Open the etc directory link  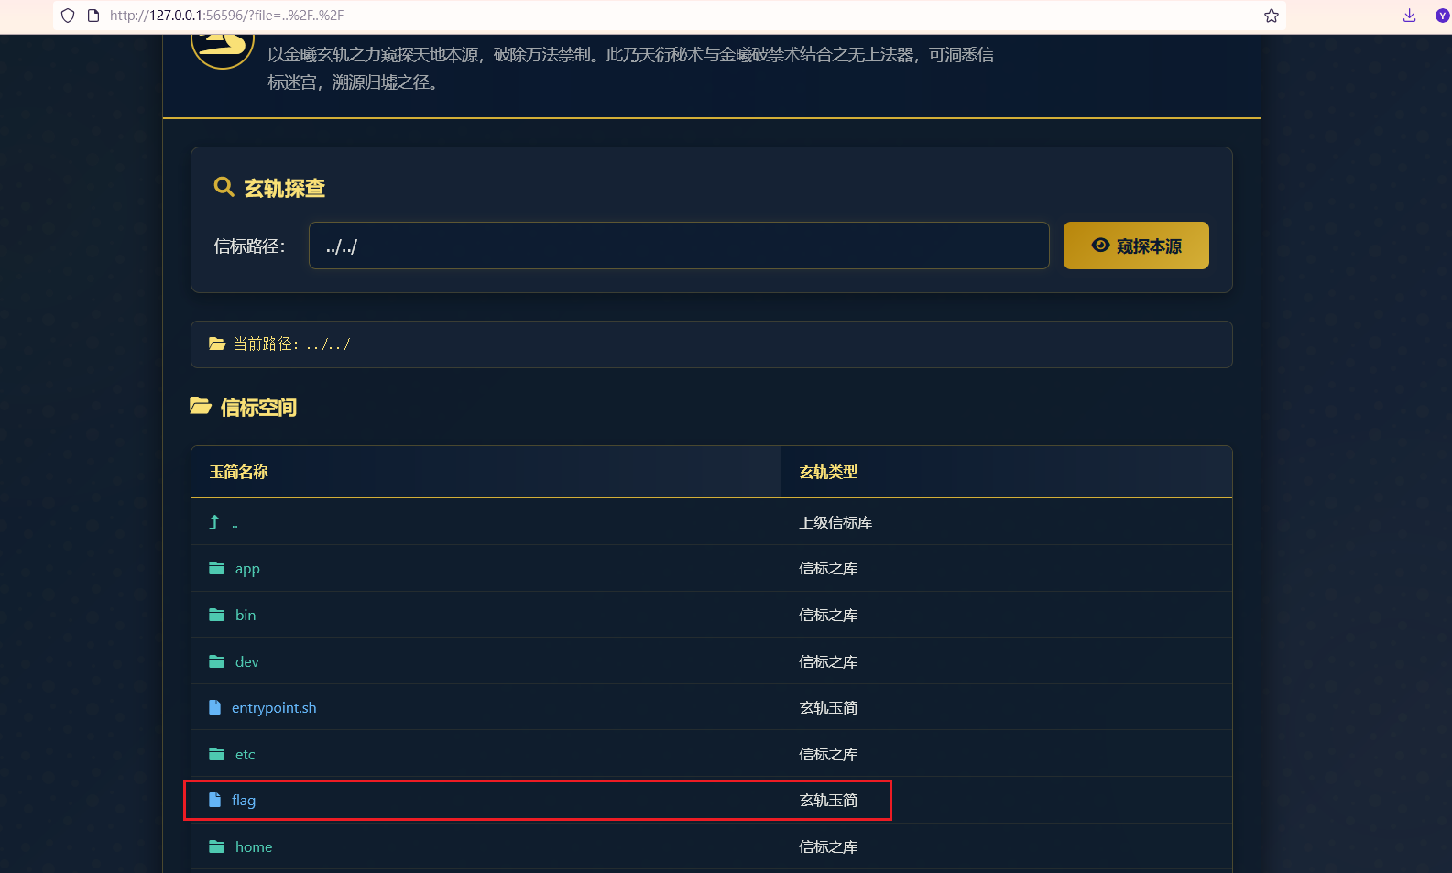click(246, 755)
